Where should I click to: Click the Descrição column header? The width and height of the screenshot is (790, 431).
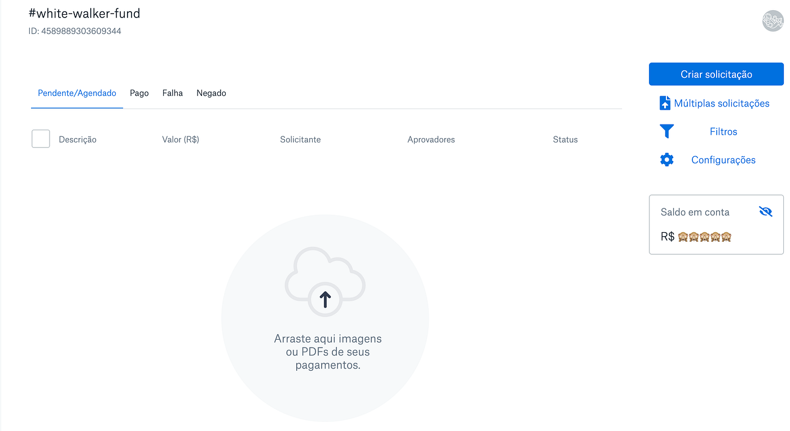(x=77, y=139)
